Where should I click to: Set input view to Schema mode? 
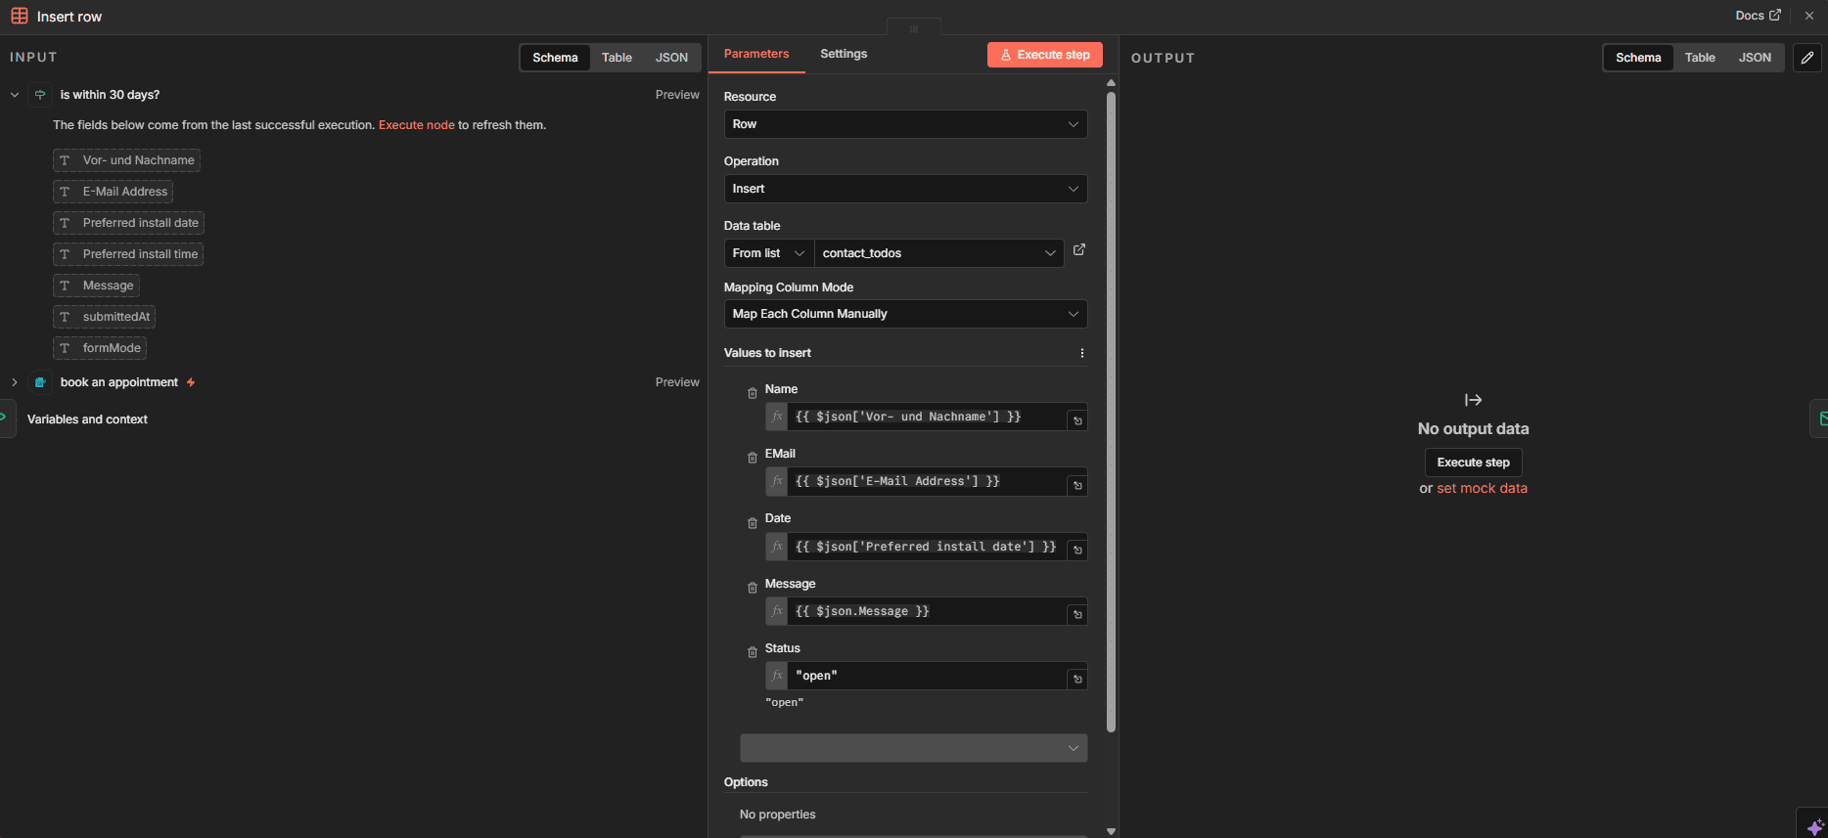pyautogui.click(x=555, y=58)
